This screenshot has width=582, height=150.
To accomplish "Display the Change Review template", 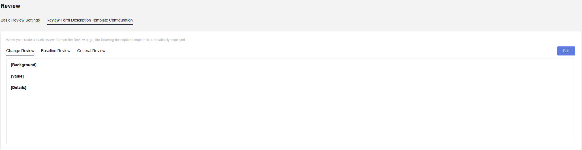I will (20, 51).
